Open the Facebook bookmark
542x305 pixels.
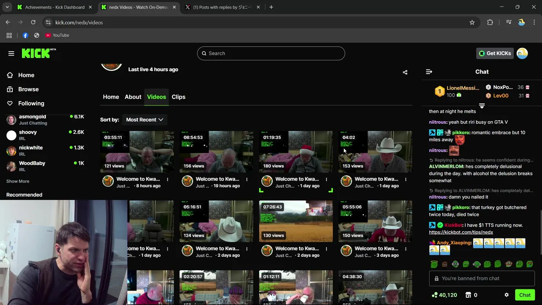[x=25, y=35]
